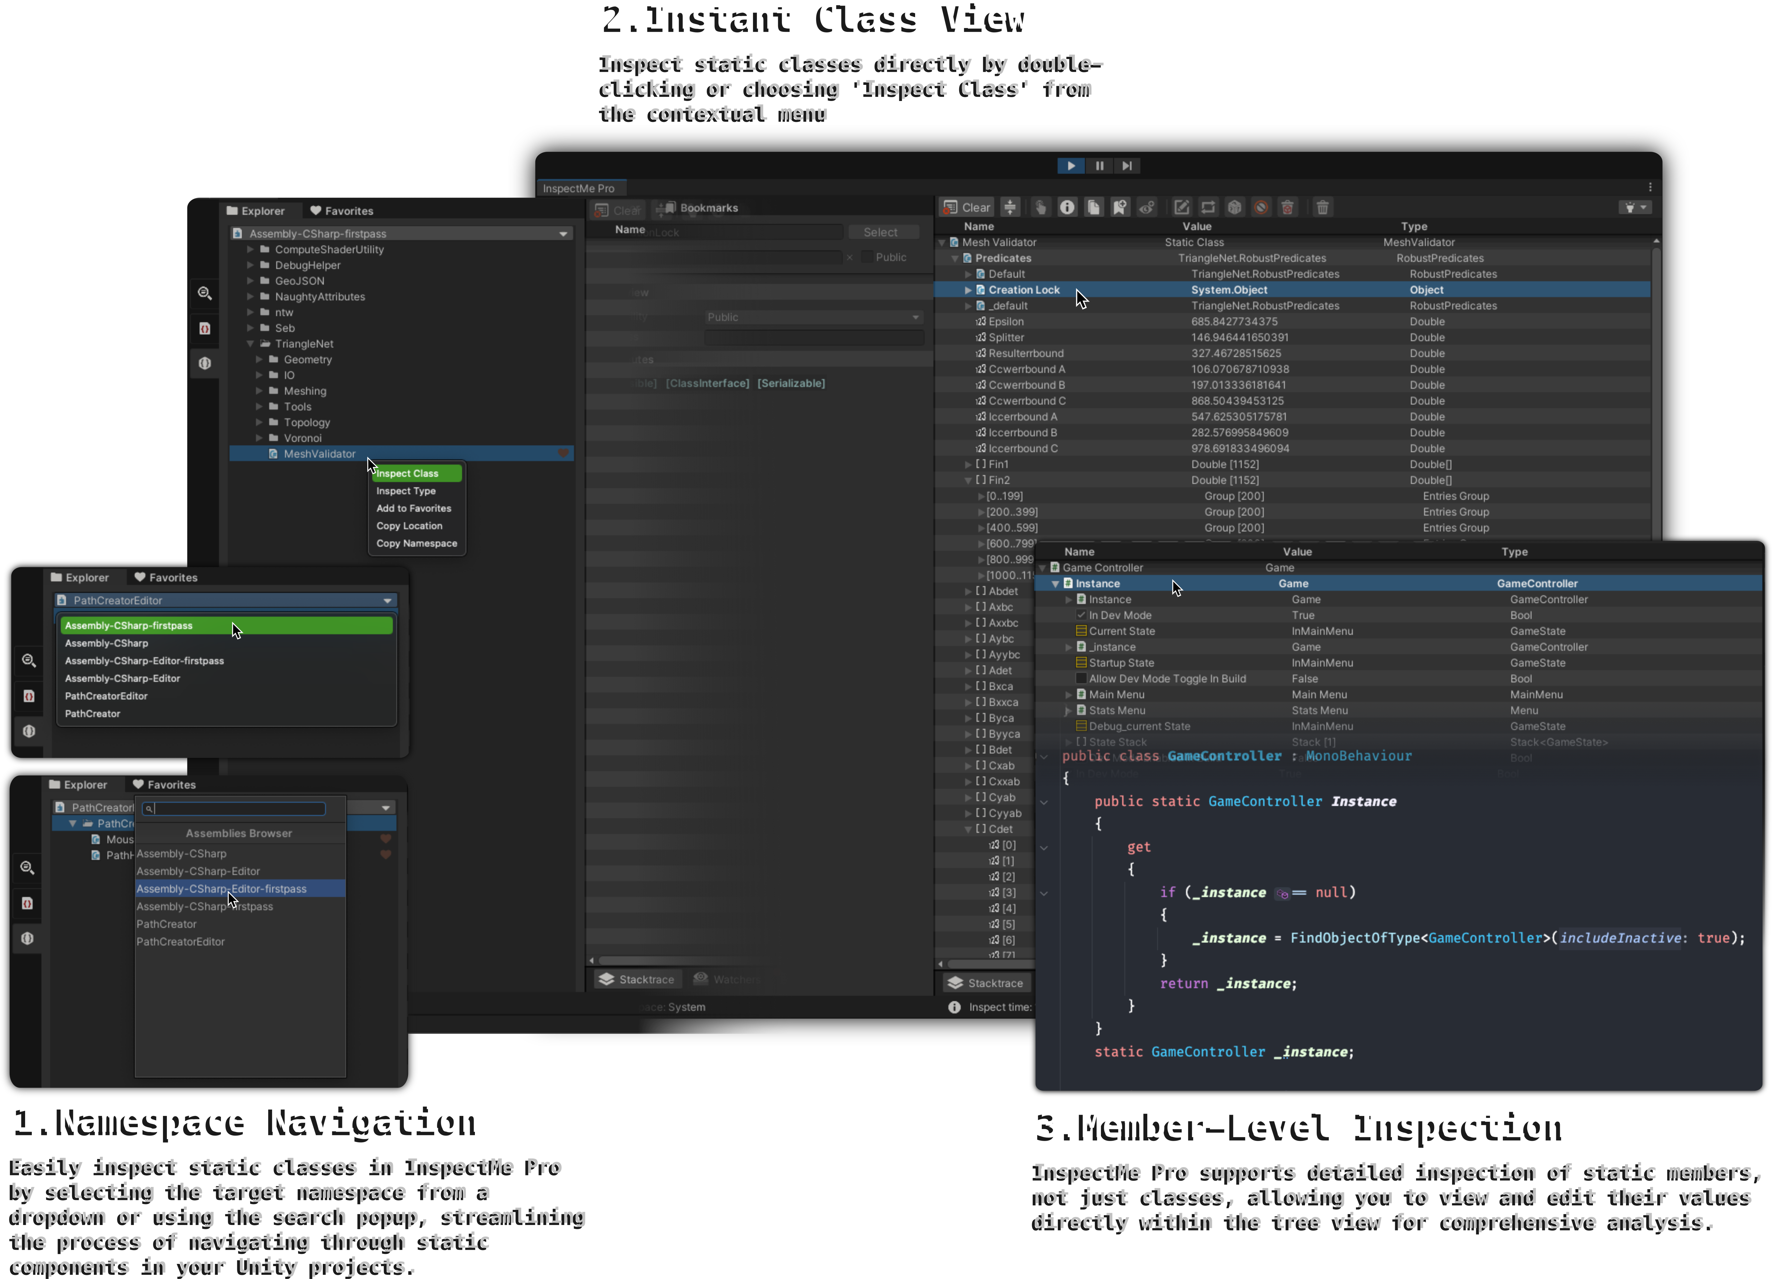Image resolution: width=1772 pixels, height=1279 pixels.
Task: Click the Step forward button
Action: pyautogui.click(x=1127, y=166)
